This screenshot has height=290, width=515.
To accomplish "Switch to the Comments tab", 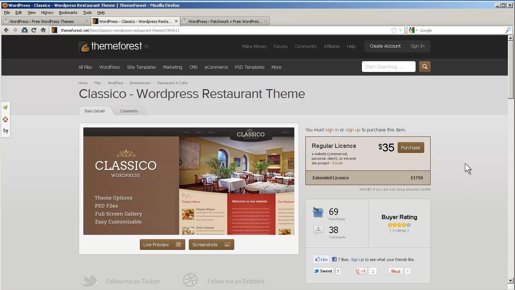I will click(x=129, y=111).
